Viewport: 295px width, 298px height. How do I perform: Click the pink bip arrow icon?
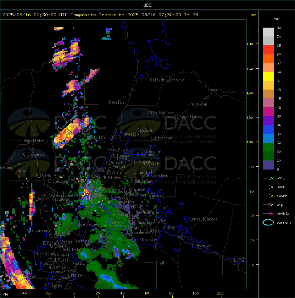click(268, 205)
